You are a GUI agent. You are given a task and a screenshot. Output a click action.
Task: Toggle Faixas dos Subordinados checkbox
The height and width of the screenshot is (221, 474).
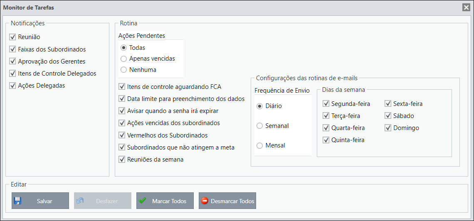pyautogui.click(x=12, y=49)
